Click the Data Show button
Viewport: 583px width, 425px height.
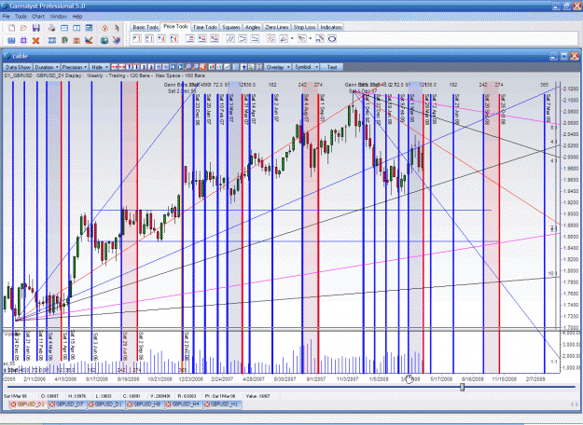(18, 67)
